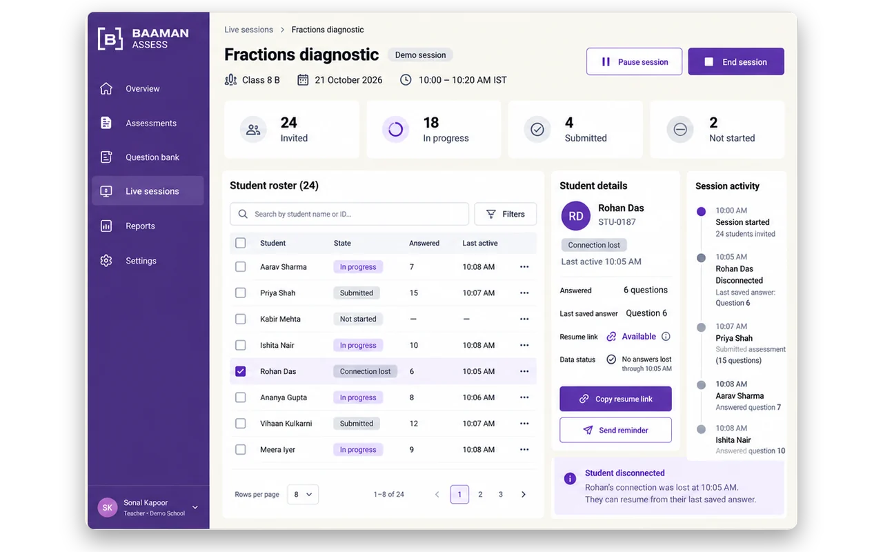The image size is (883, 552).
Task: Click the Copy resume link button
Action: (615, 399)
